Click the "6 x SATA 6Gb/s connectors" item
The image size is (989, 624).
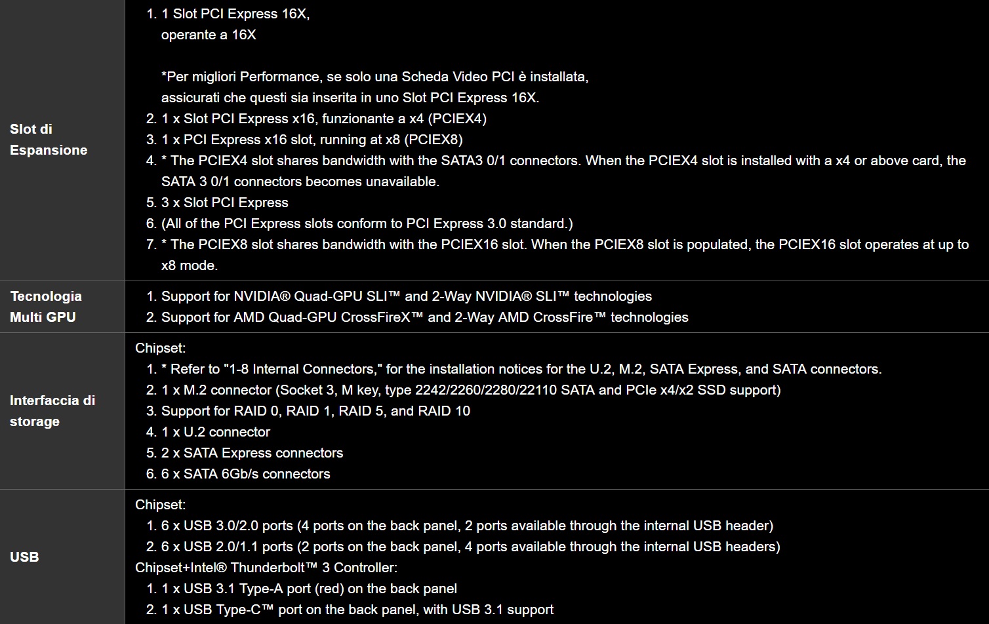click(x=246, y=474)
